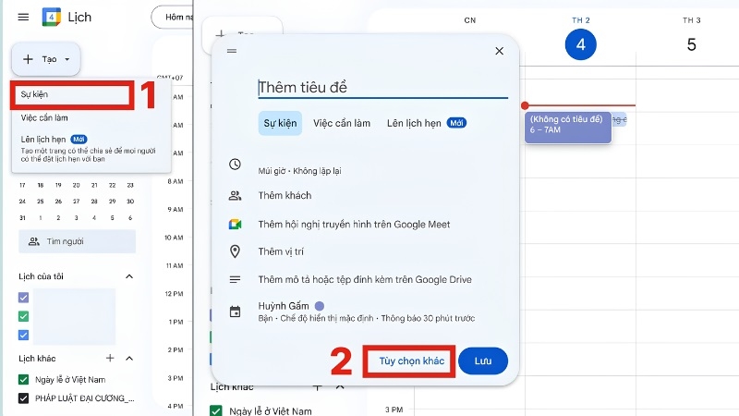The width and height of the screenshot is (739, 416).
Task: Toggle the blue calendar checkbox
Action: pyautogui.click(x=24, y=336)
